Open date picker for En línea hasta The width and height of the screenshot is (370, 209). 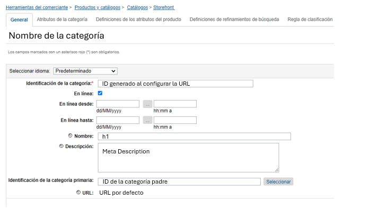(147, 120)
